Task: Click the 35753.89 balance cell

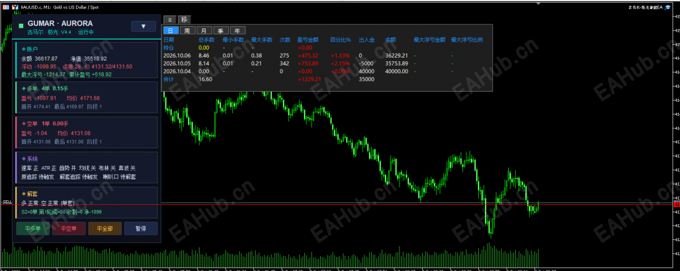Action: coord(397,63)
